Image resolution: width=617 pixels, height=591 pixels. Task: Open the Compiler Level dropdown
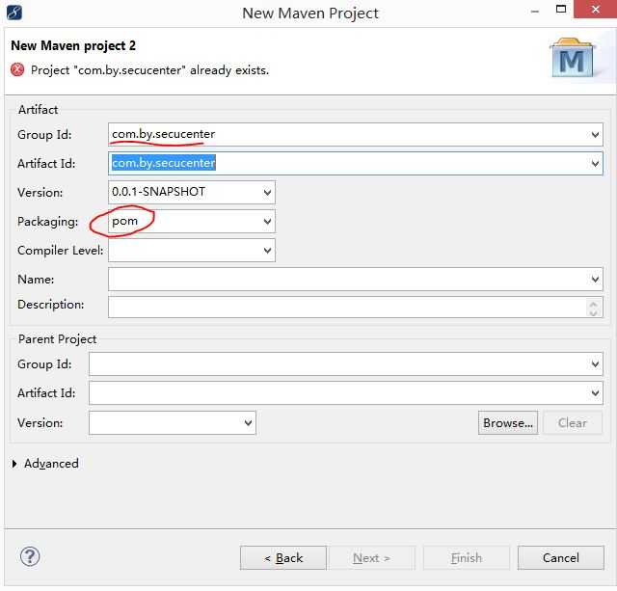(267, 251)
